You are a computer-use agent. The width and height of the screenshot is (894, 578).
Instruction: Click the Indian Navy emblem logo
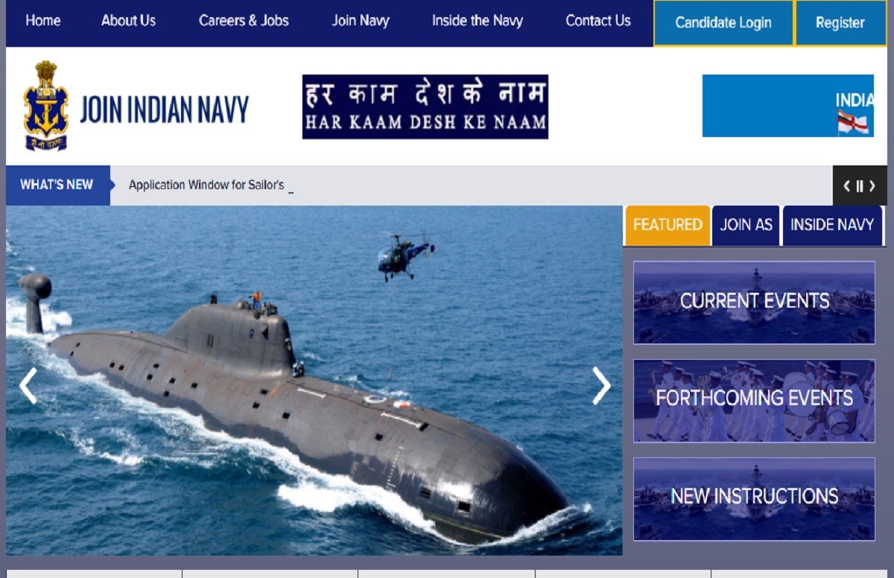tap(45, 107)
